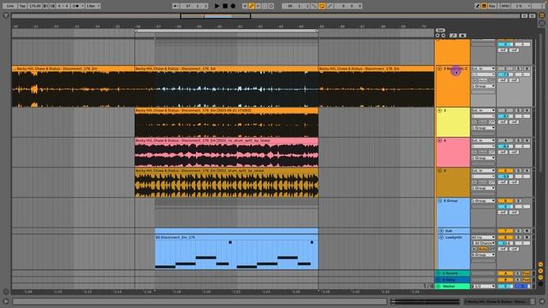Toggle the Follow playback button
The width and height of the screenshot is (548, 308).
[176, 6]
